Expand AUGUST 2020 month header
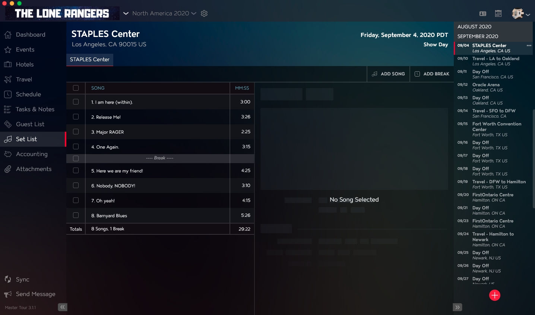The width and height of the screenshot is (535, 315). [493, 27]
